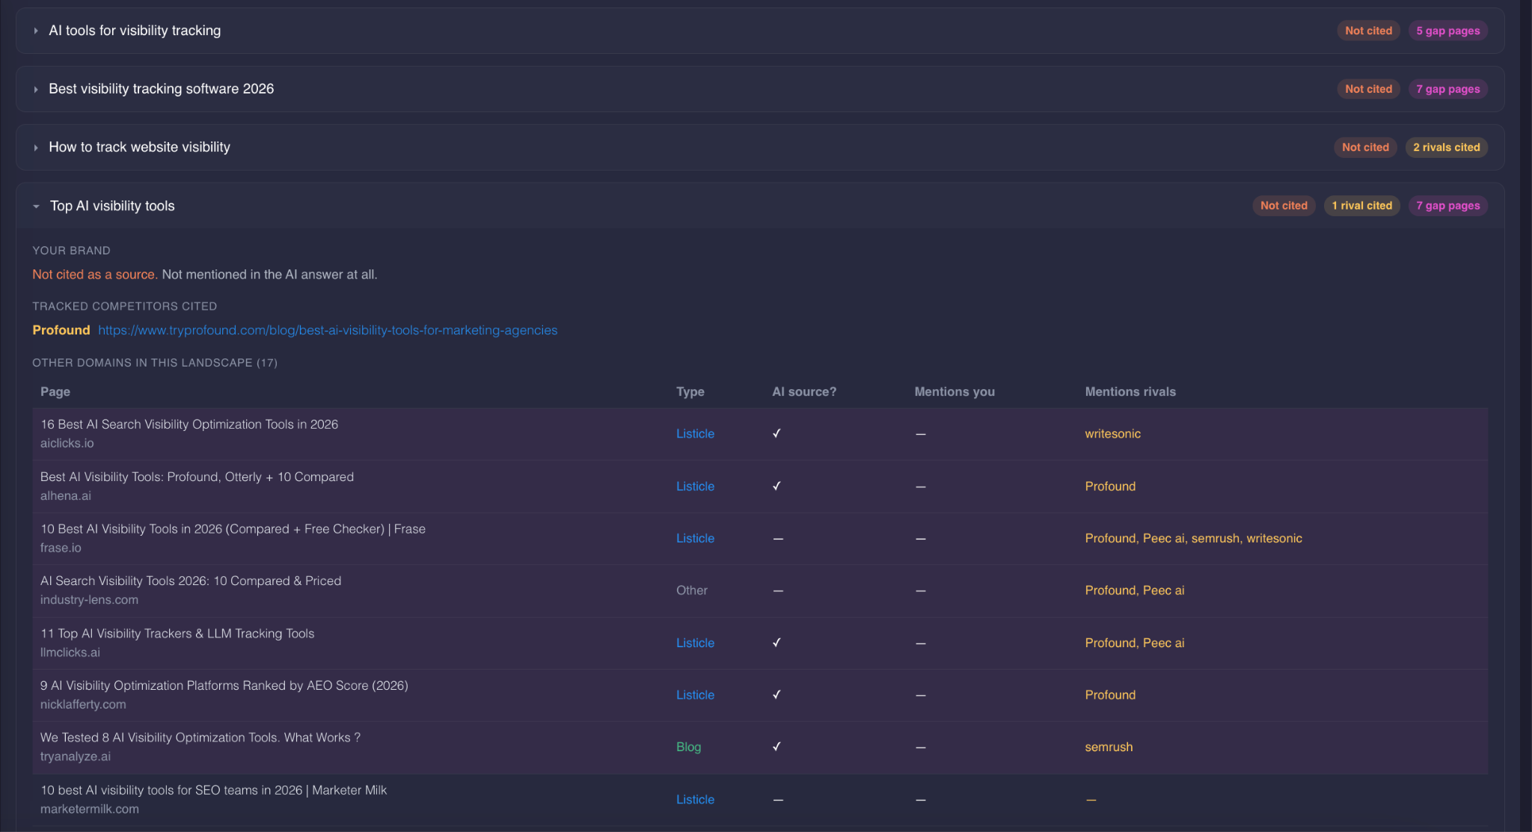Click the AI source? column header
Screen dimensions: 1532x832
804,391
